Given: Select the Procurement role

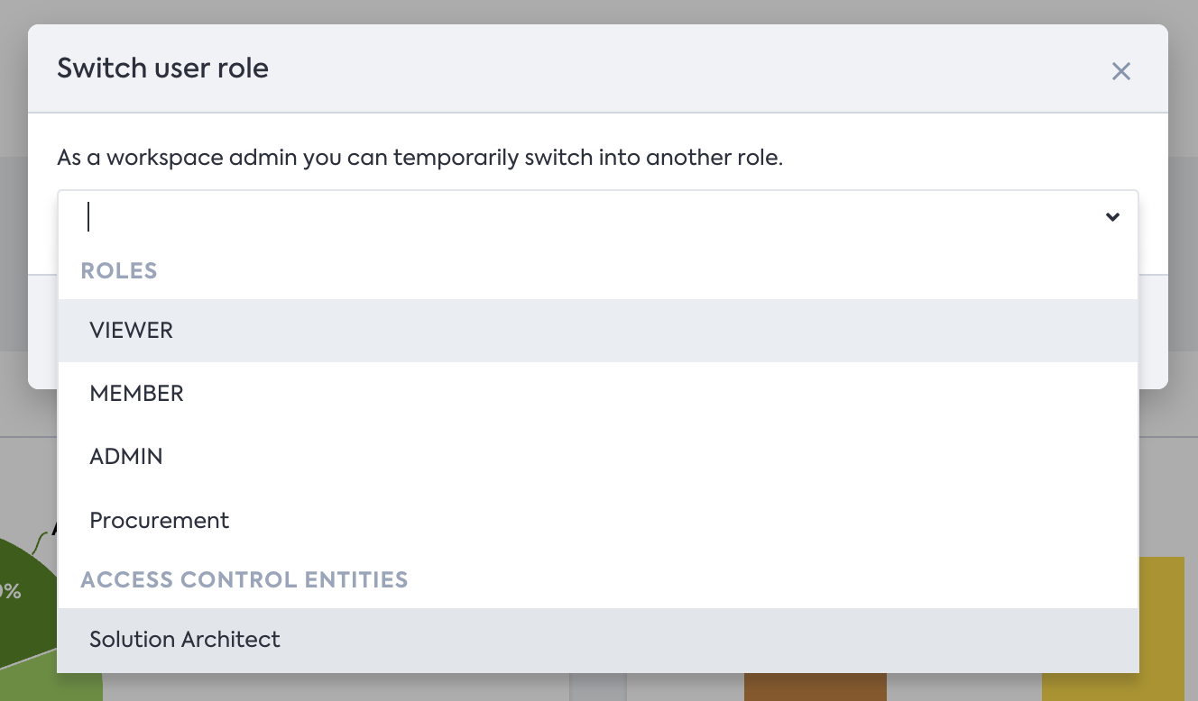Looking at the screenshot, I should point(160,521).
